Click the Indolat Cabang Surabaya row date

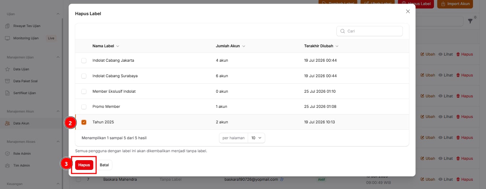tap(321, 76)
